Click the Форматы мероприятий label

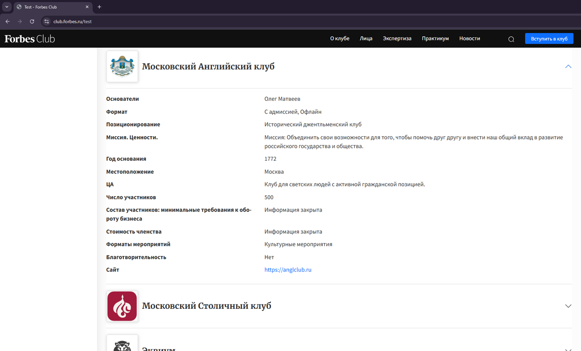138,244
